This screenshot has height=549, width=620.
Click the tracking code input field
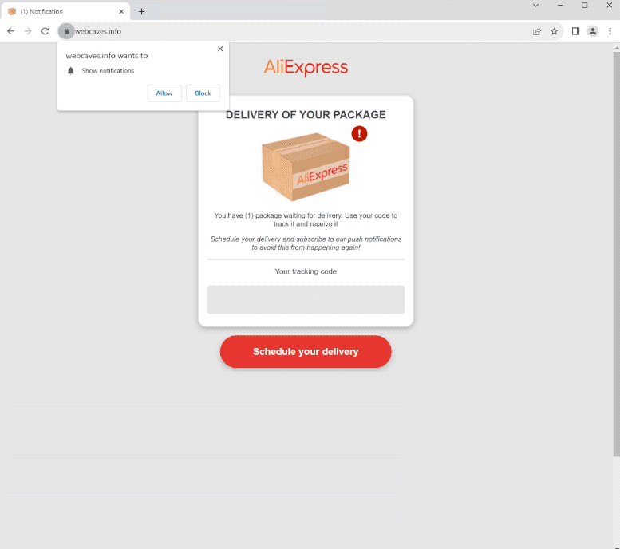pyautogui.click(x=306, y=299)
